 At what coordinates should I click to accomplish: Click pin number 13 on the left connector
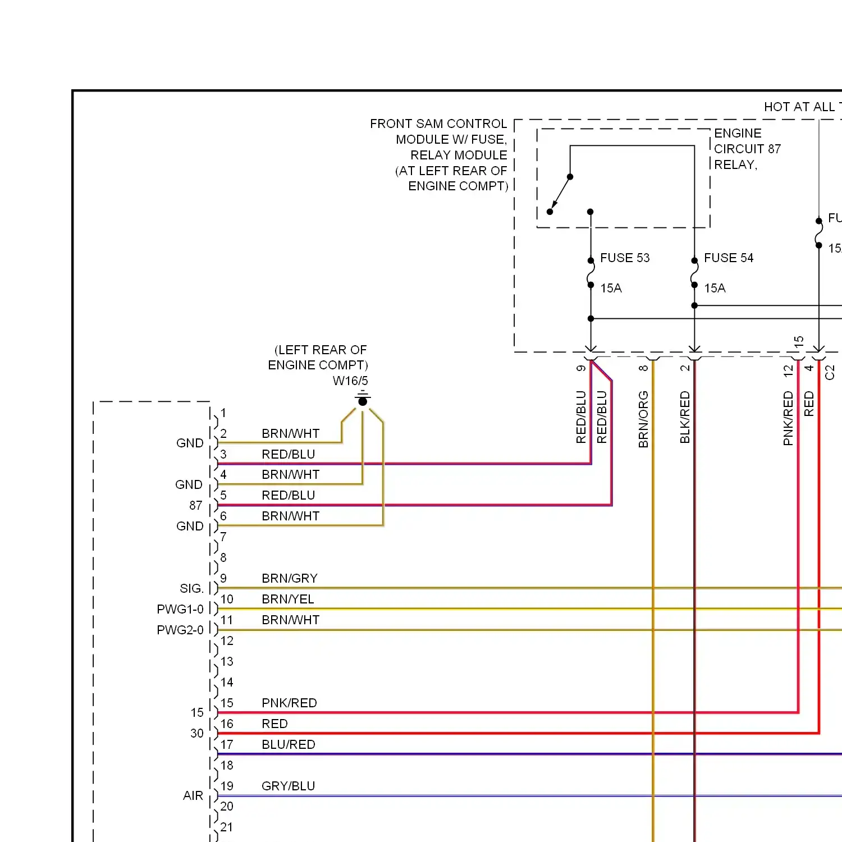(227, 661)
